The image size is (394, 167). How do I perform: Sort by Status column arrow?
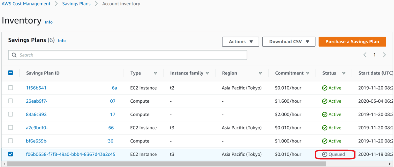[x=344, y=73]
